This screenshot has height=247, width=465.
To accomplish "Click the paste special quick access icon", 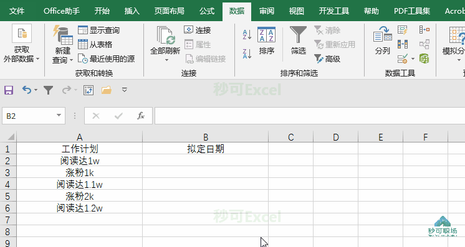I will [89, 90].
